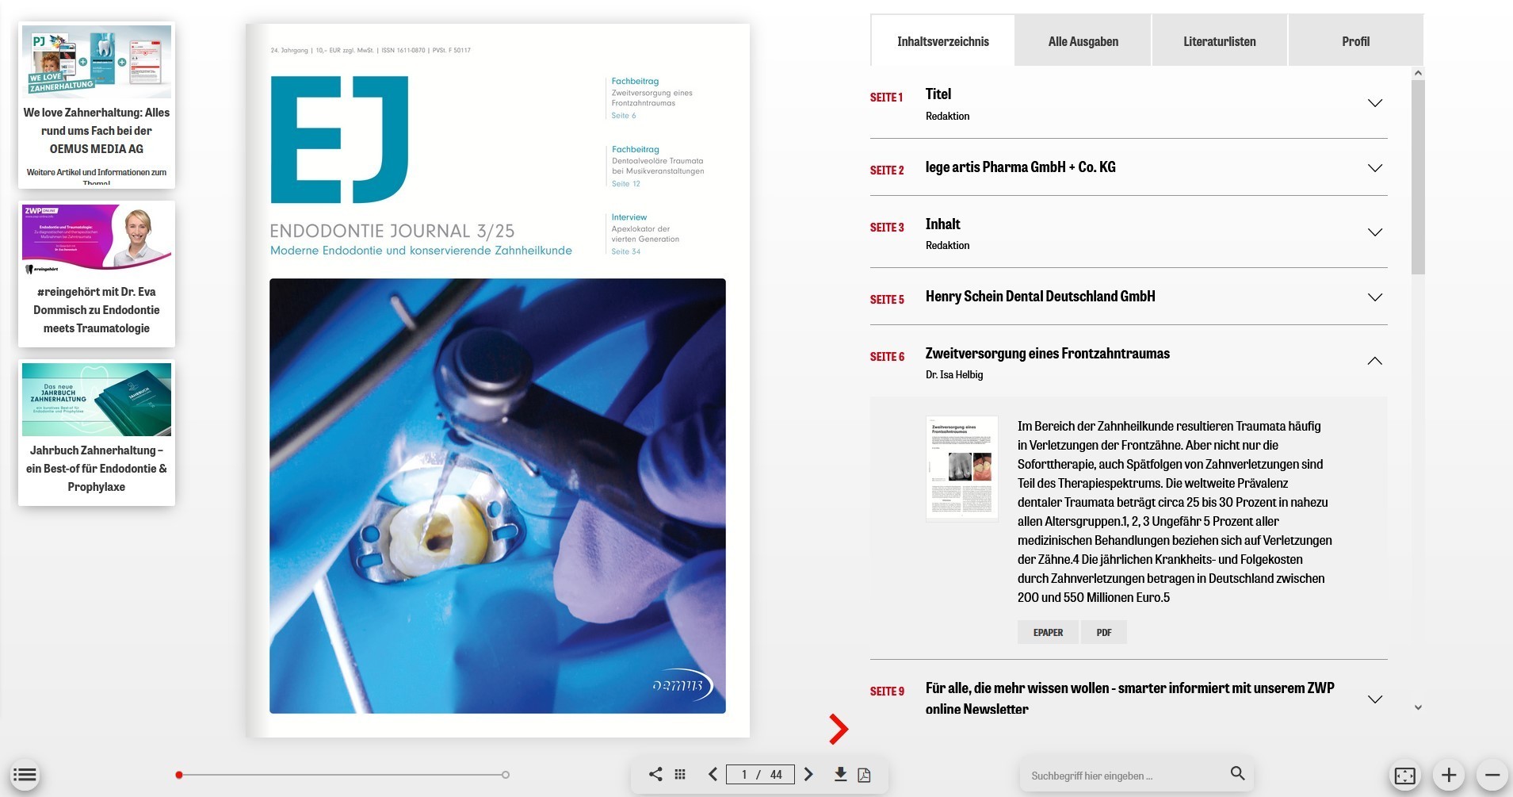The width and height of the screenshot is (1513, 797).
Task: Go to next page arrow in toolbar
Action: [808, 775]
